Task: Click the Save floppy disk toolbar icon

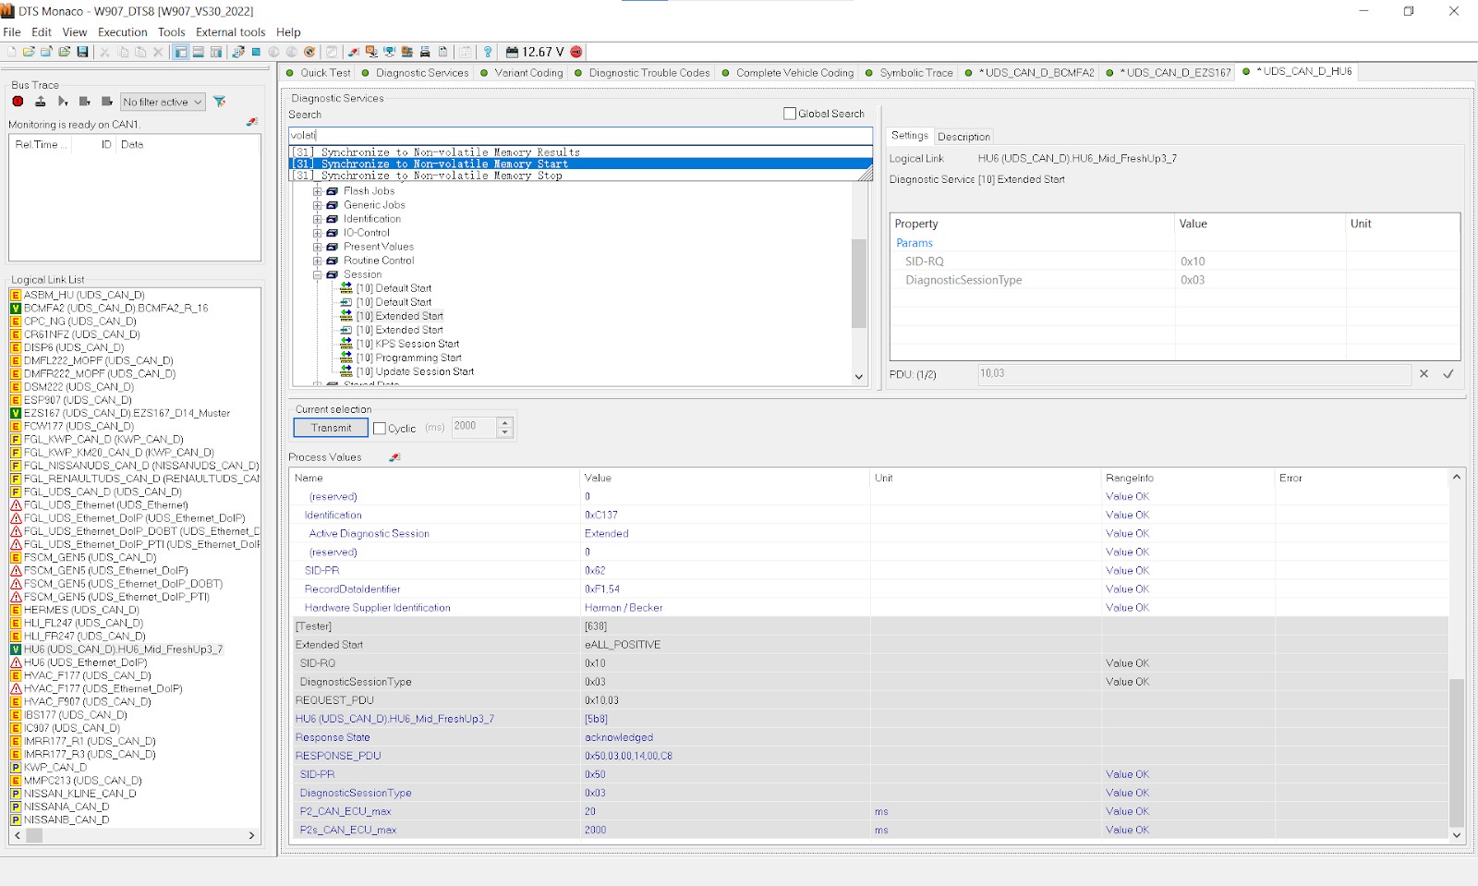Action: [82, 52]
